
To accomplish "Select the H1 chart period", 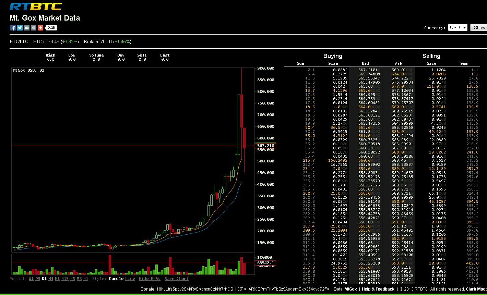I will pos(57,279).
